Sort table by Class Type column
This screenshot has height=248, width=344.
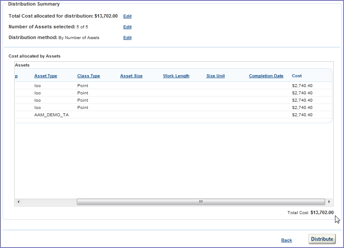(88, 76)
